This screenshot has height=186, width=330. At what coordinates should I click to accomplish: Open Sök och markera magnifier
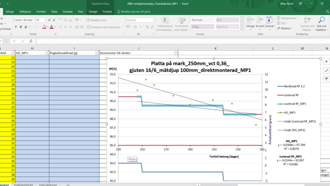coord(322,24)
